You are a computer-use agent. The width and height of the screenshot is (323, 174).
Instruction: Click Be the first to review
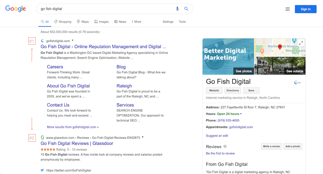coord(220,153)
